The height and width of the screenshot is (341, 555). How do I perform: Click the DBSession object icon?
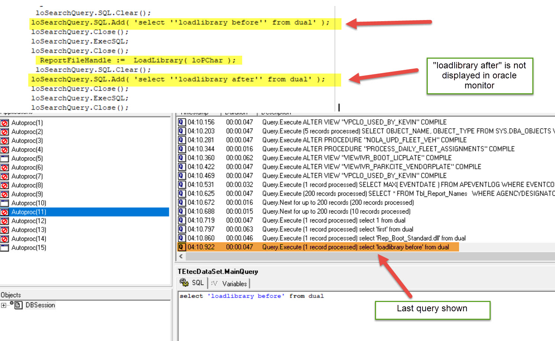[19, 305]
